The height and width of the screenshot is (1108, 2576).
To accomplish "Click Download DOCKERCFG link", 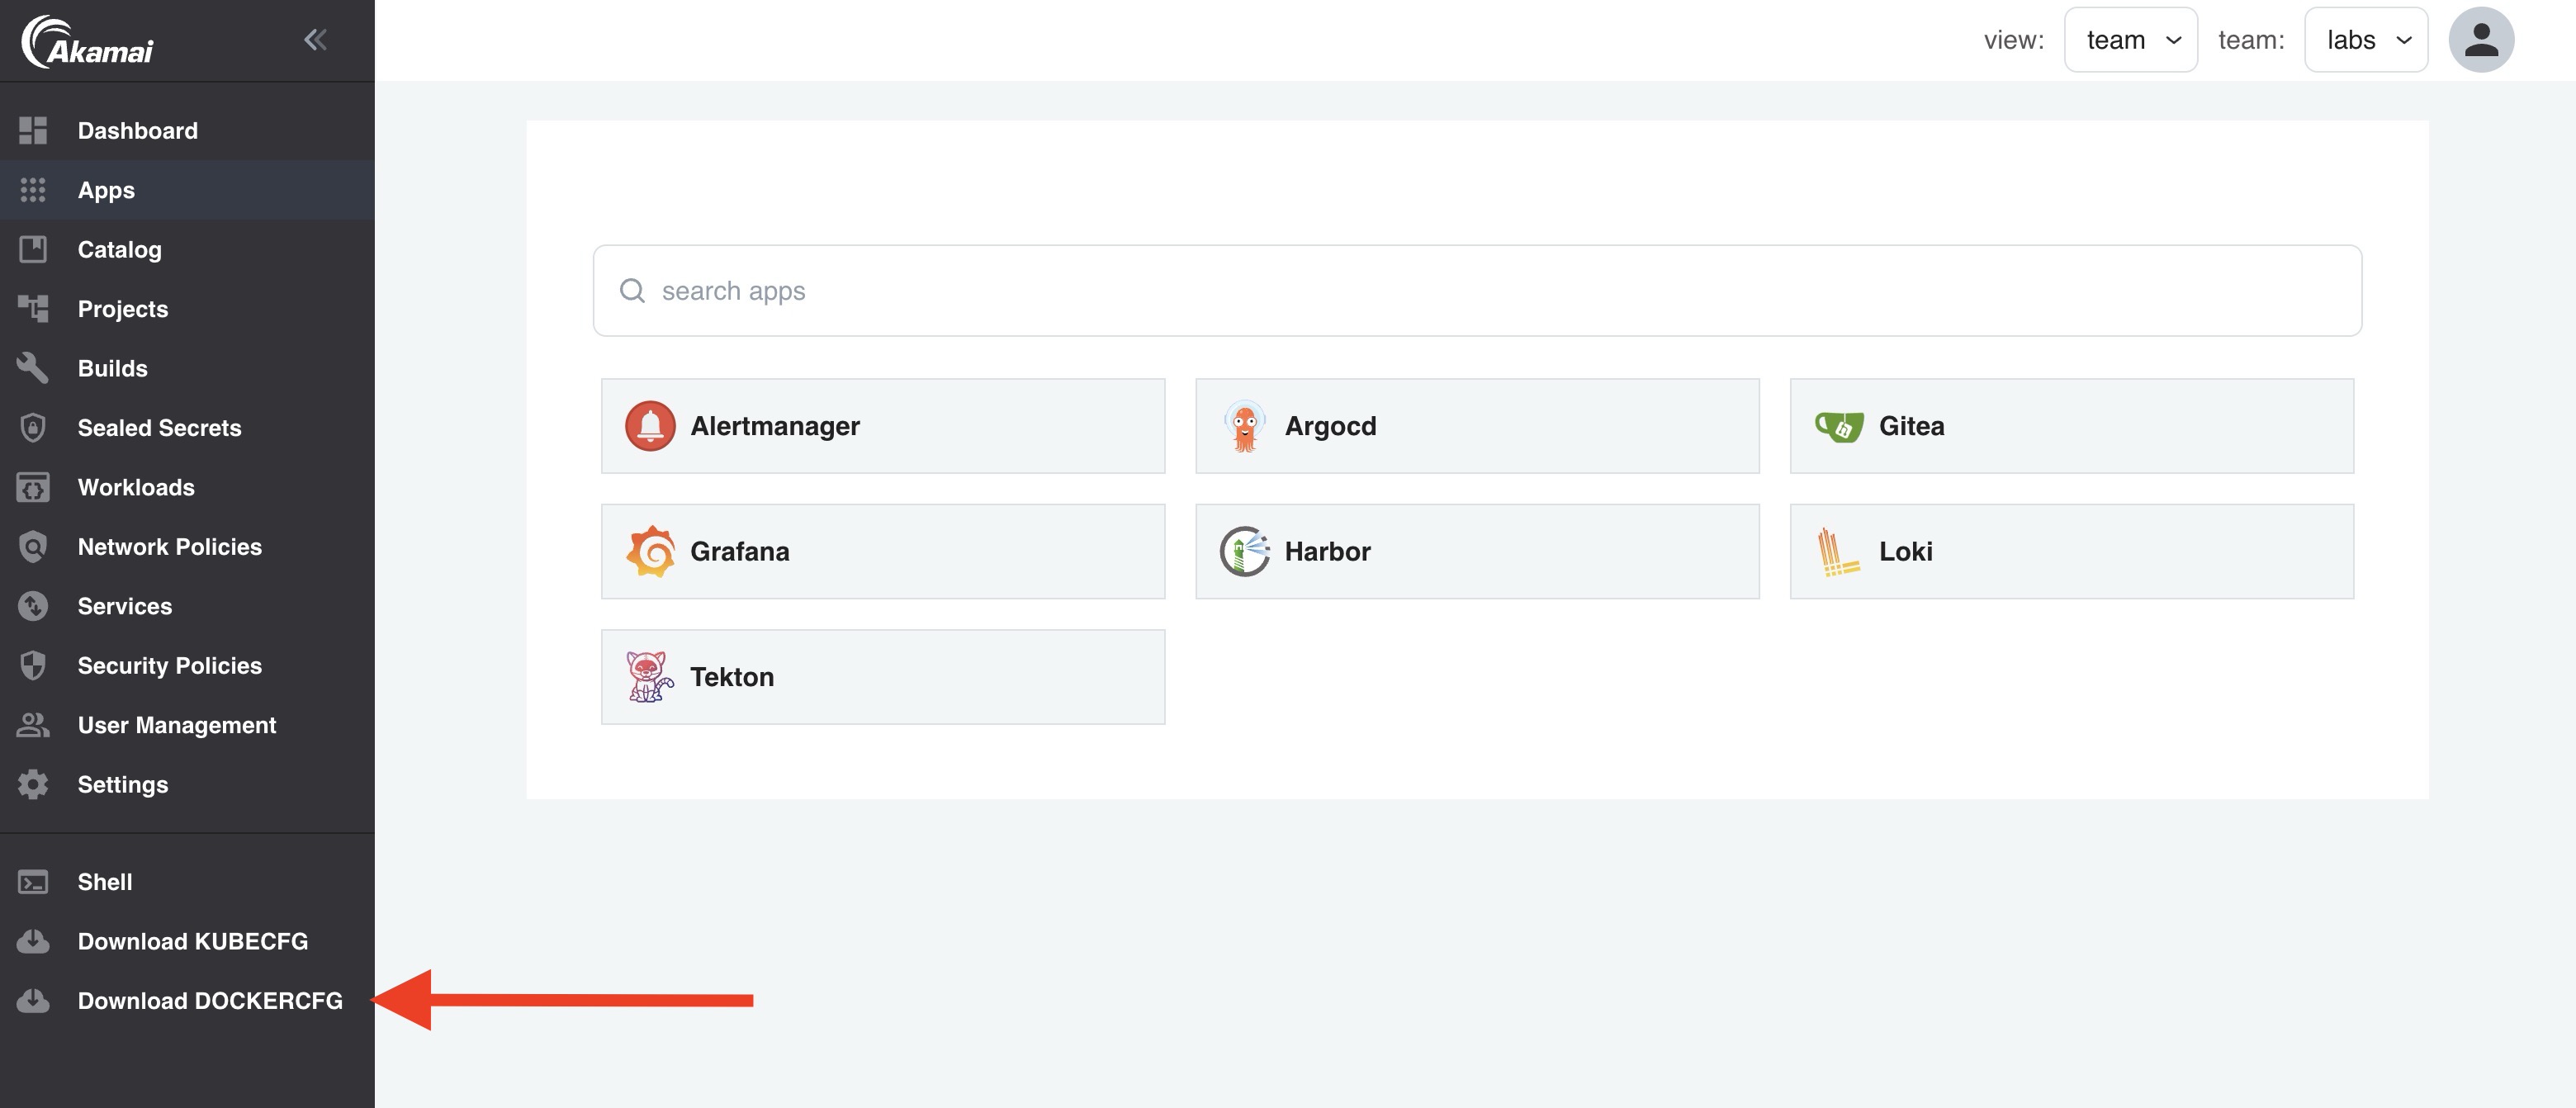I will click(x=187, y=1001).
